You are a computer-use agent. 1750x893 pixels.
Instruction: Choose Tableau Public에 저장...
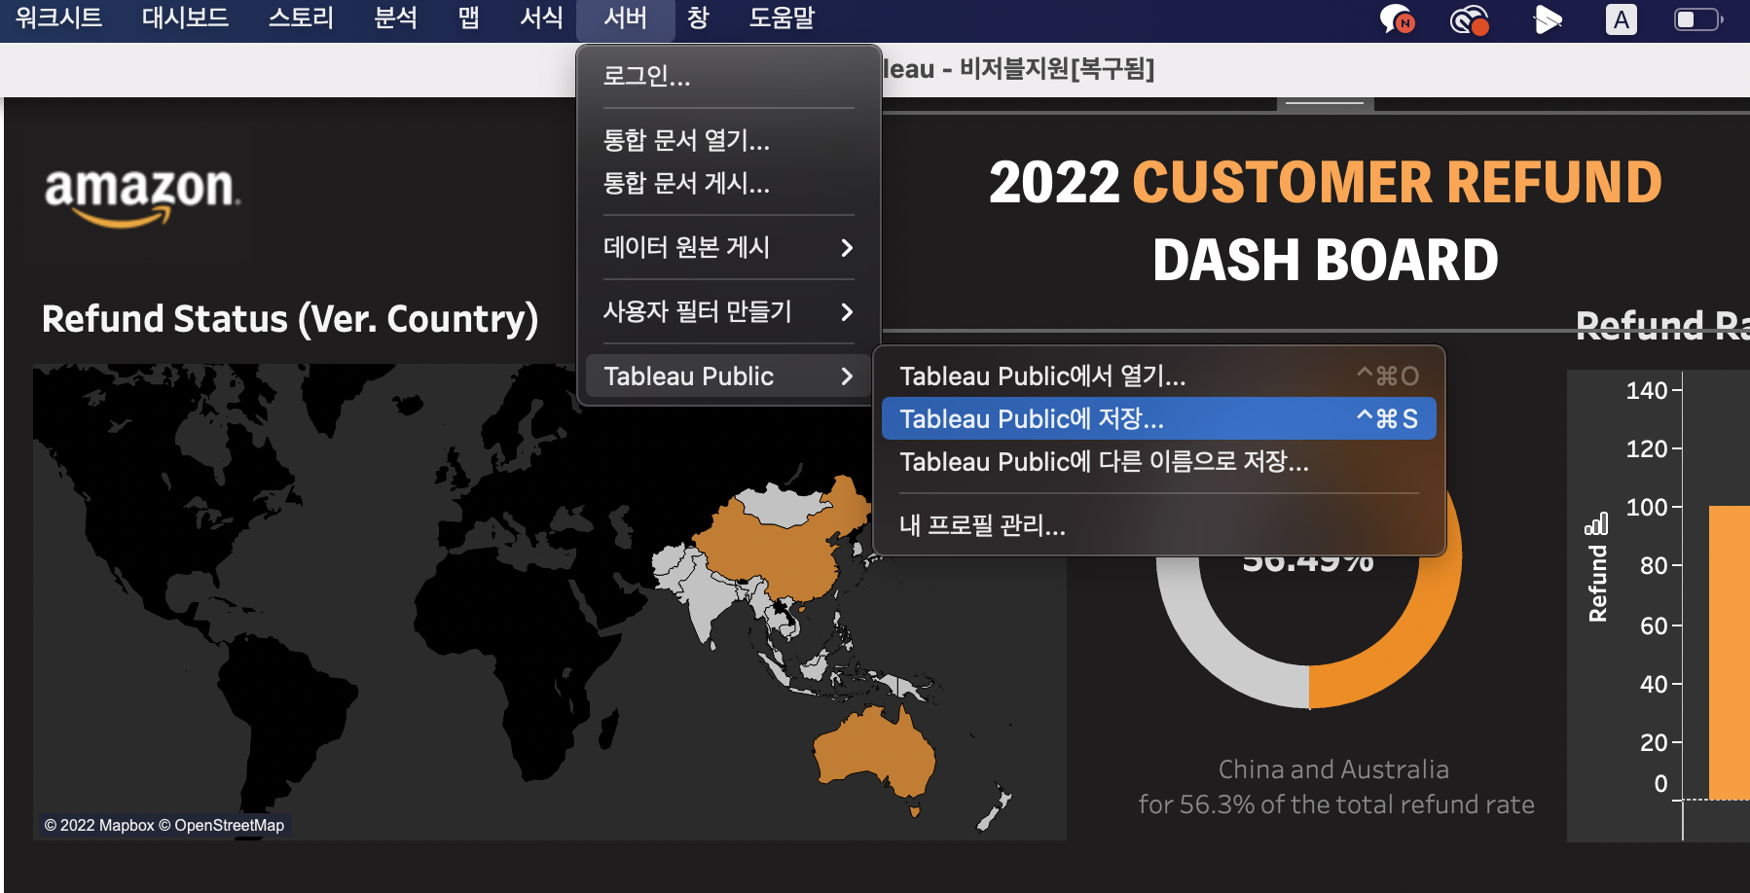[1158, 418]
